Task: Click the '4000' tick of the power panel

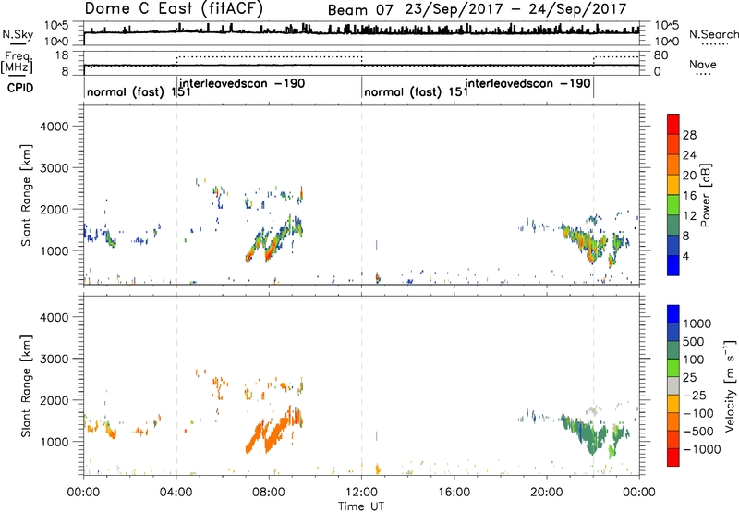Action: tap(55, 127)
